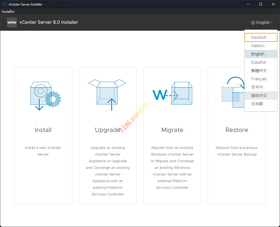280x227 pixels.
Task: Click the globe icon beside English
Action: tap(253, 23)
